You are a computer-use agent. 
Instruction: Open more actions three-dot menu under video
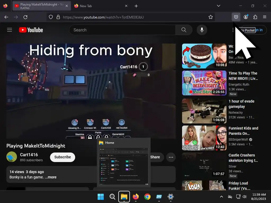tap(171, 157)
